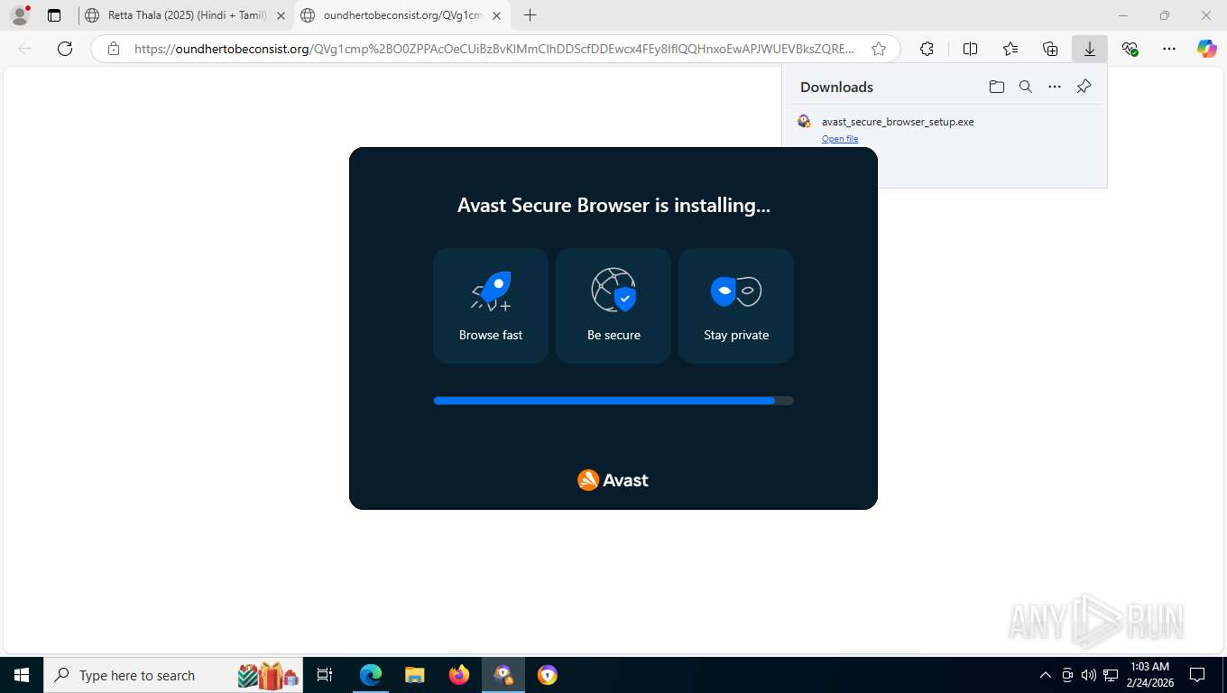The width and height of the screenshot is (1227, 693).
Task: Open Avast installer taskbar icon
Action: pos(503,675)
